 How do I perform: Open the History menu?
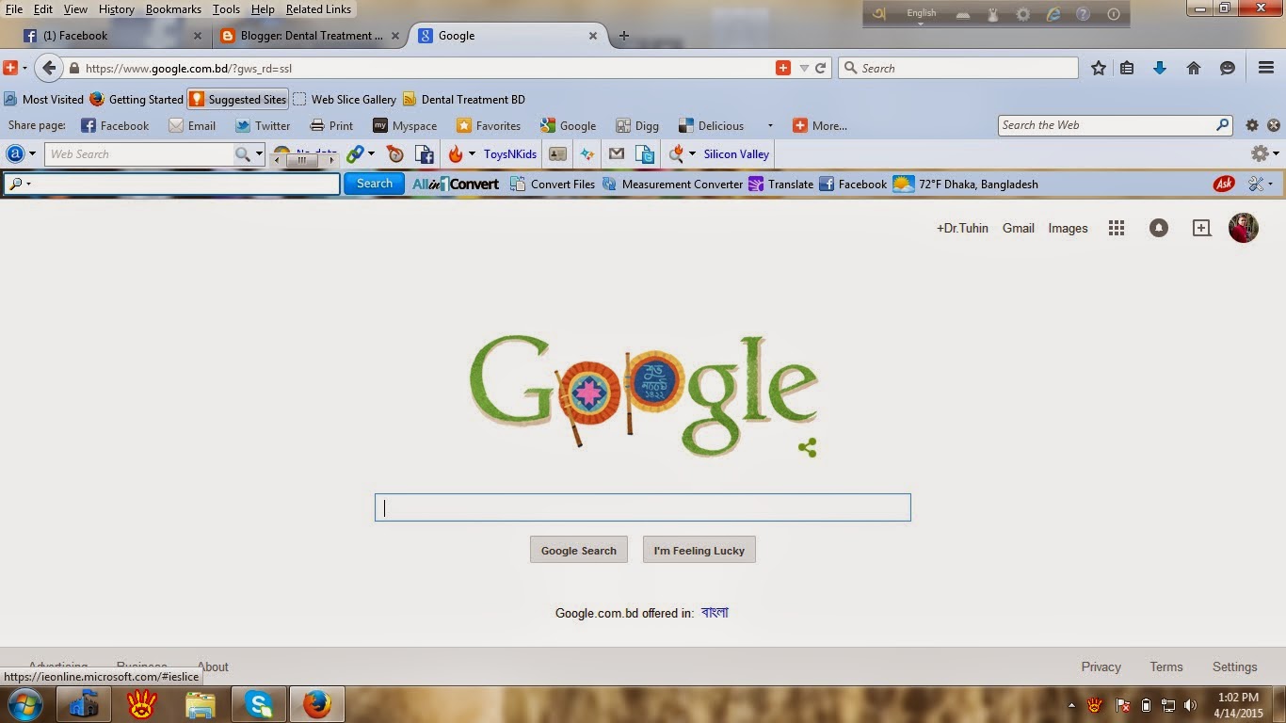click(x=117, y=9)
